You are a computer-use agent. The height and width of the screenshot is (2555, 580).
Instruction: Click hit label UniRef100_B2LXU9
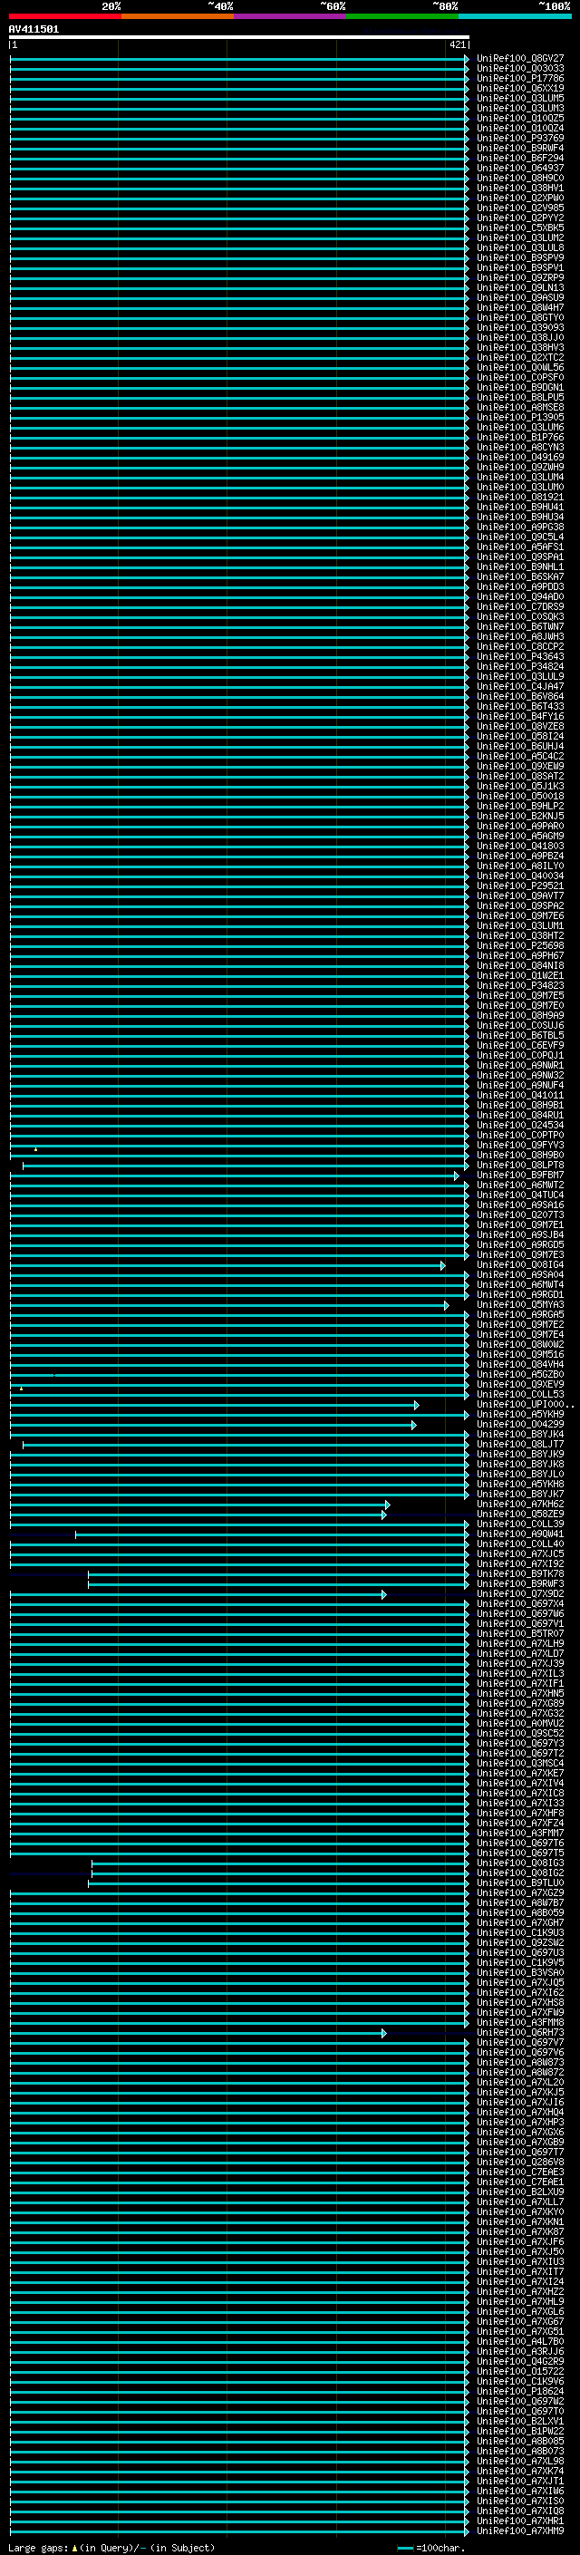[520, 2192]
